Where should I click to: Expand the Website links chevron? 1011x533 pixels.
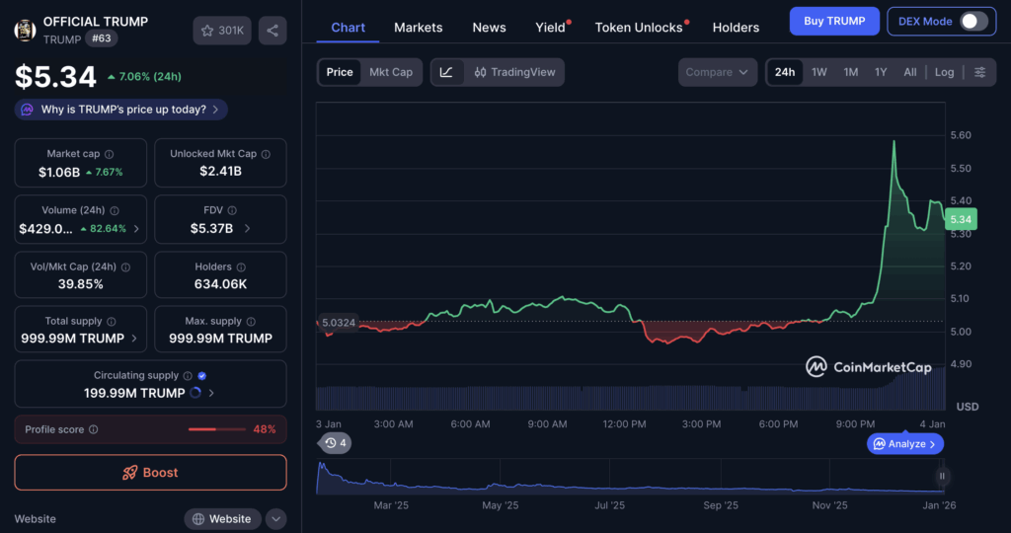point(276,519)
